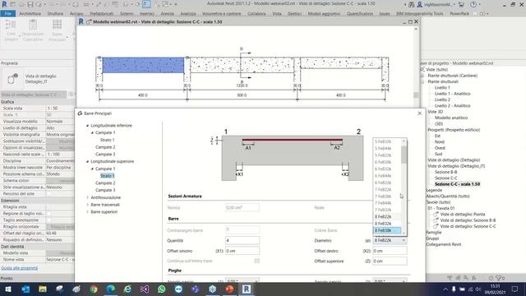Click the Offset destro X2 input field
This screenshot has width=526, height=296.
pyautogui.click(x=390, y=251)
